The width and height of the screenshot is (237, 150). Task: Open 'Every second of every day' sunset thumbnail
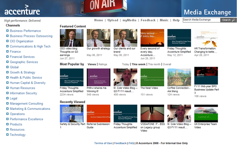tap(152, 38)
